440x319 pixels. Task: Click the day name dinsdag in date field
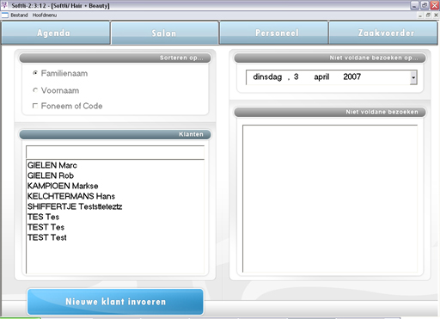[x=267, y=77]
